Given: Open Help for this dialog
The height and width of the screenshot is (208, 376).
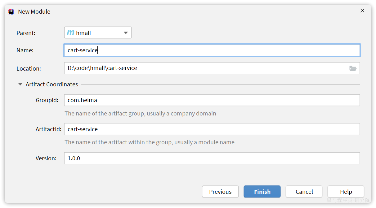Looking at the screenshot, I should pyautogui.click(x=346, y=192).
